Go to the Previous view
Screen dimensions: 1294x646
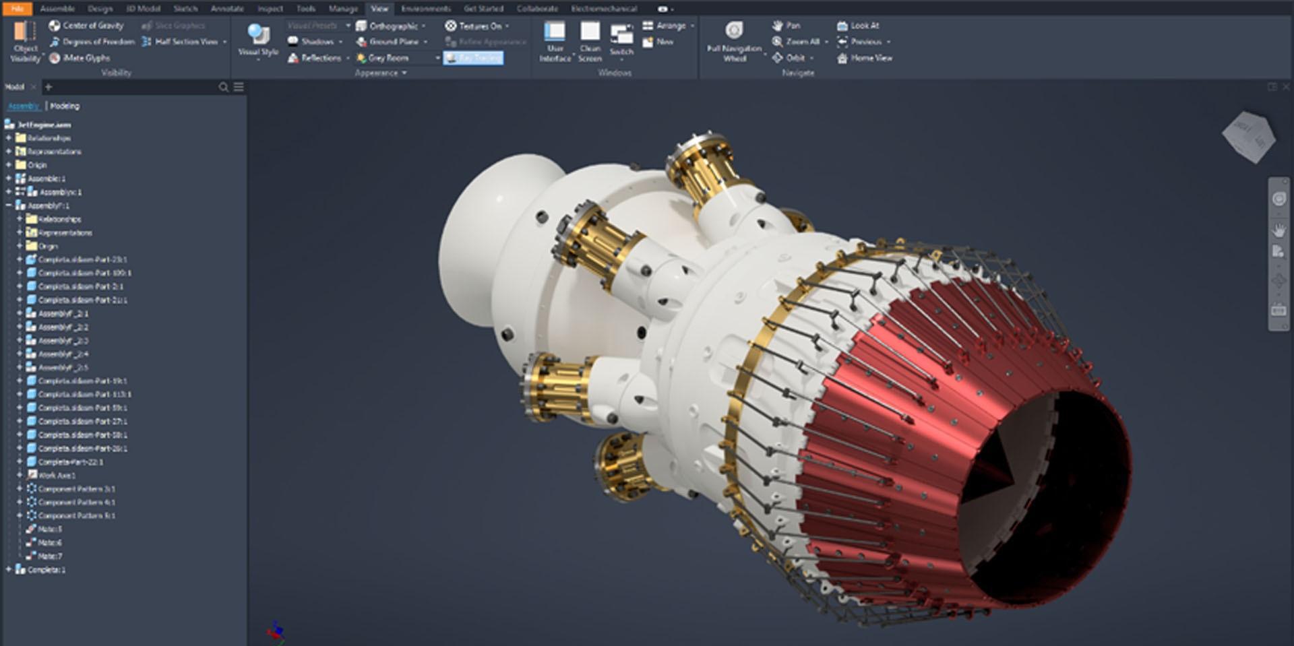(x=859, y=42)
